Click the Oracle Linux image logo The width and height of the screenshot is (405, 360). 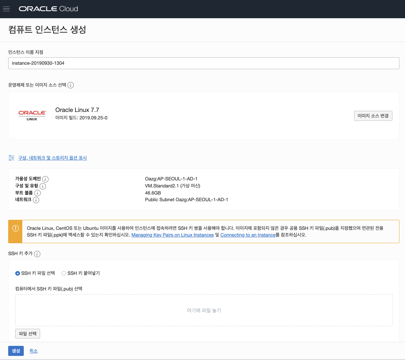coord(32,115)
